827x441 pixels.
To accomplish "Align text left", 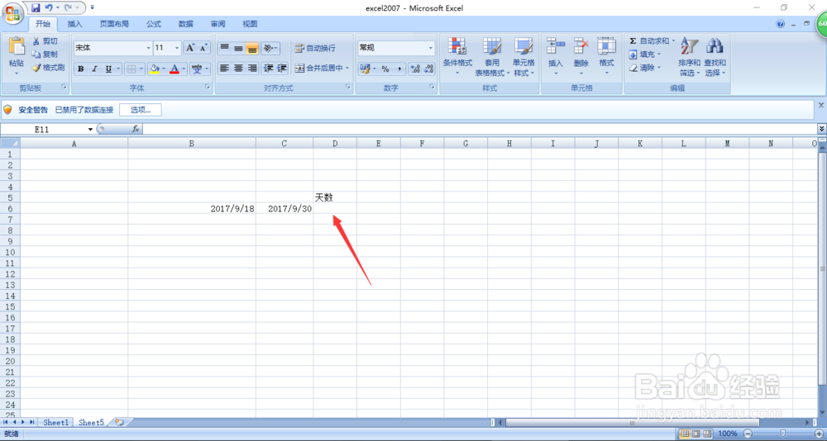I will tap(225, 68).
